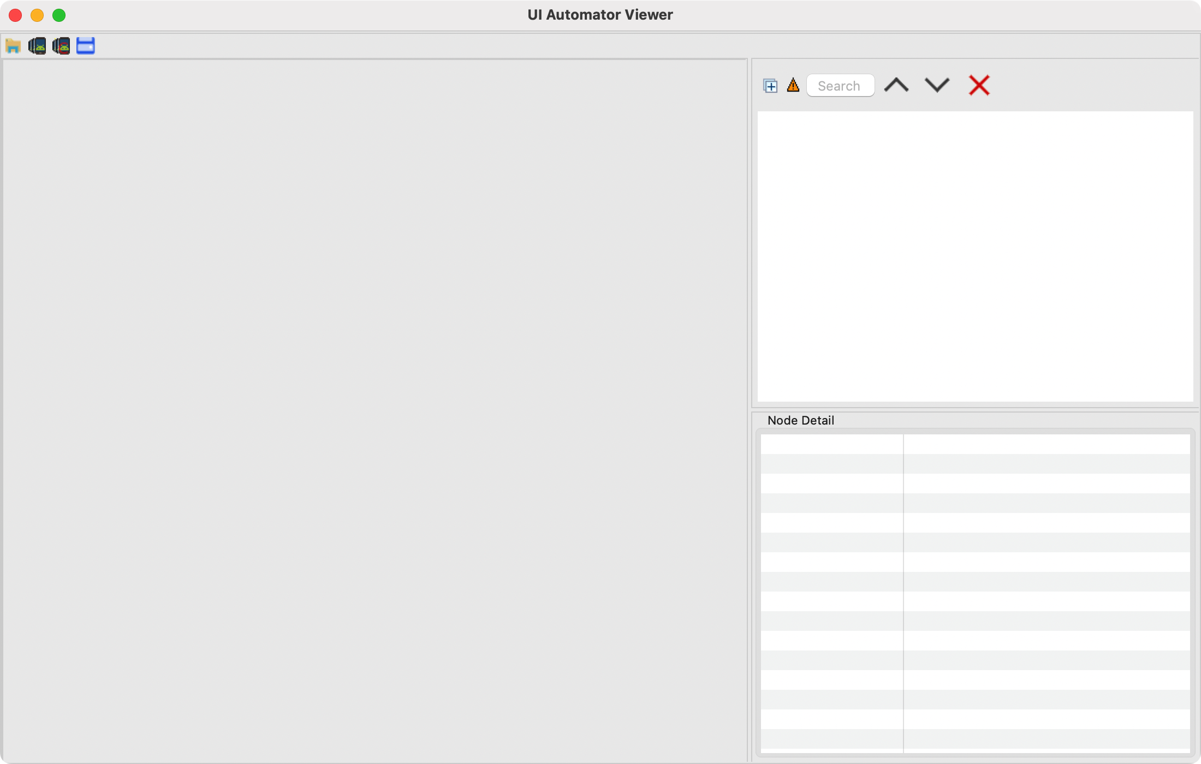Click into the Search text field

pyautogui.click(x=840, y=86)
